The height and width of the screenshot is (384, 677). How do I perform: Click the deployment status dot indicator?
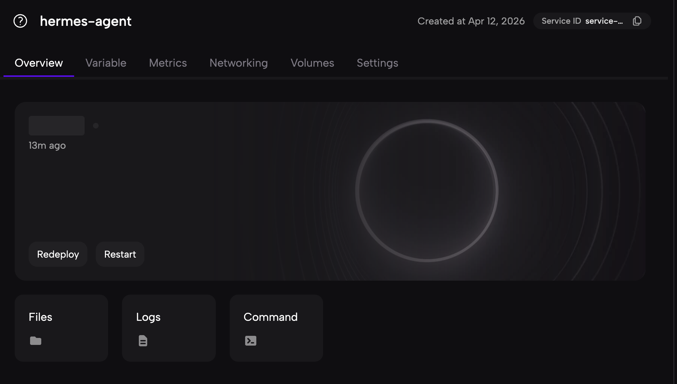click(96, 126)
